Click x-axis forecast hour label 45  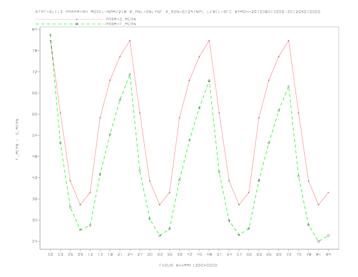tap(199, 254)
